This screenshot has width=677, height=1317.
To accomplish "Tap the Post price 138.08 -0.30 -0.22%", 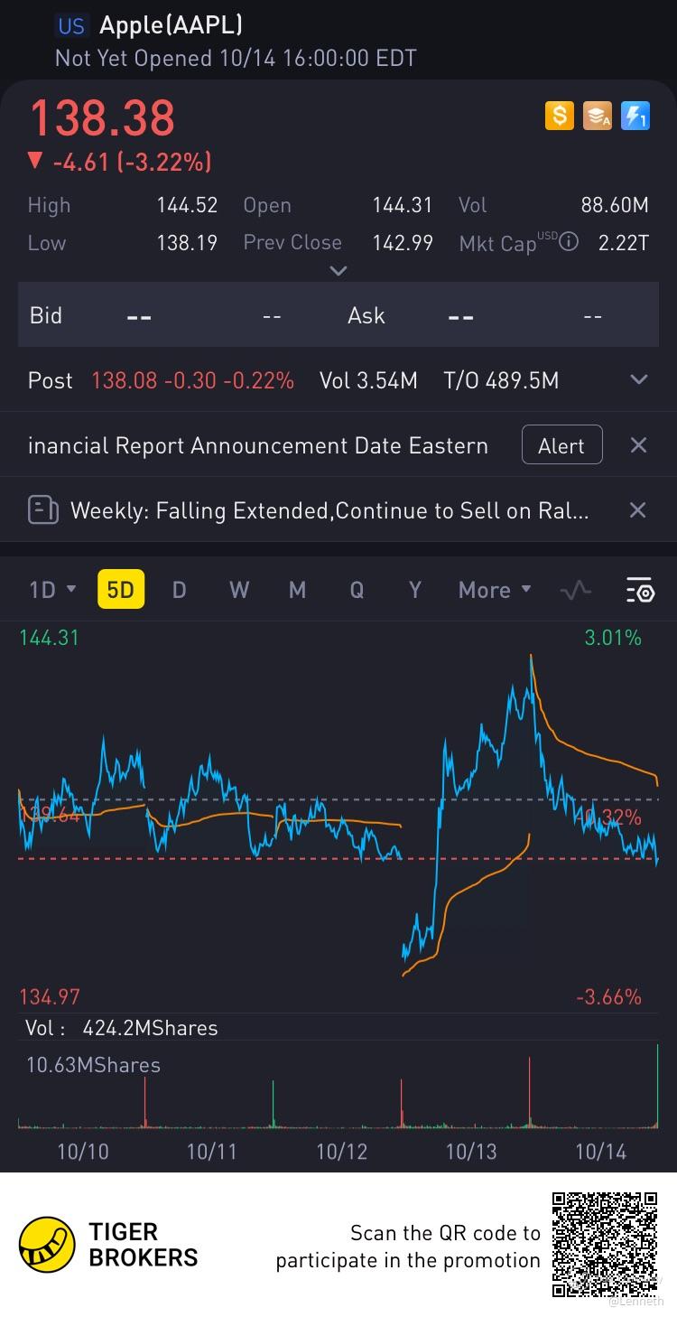I will coord(192,380).
